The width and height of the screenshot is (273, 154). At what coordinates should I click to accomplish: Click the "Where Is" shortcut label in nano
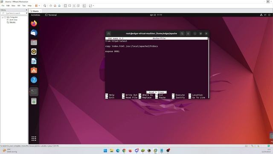pos(147,95)
